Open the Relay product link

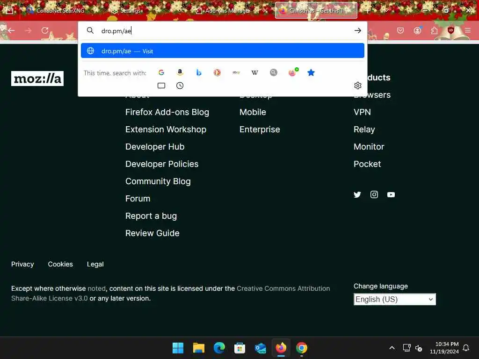click(x=364, y=129)
